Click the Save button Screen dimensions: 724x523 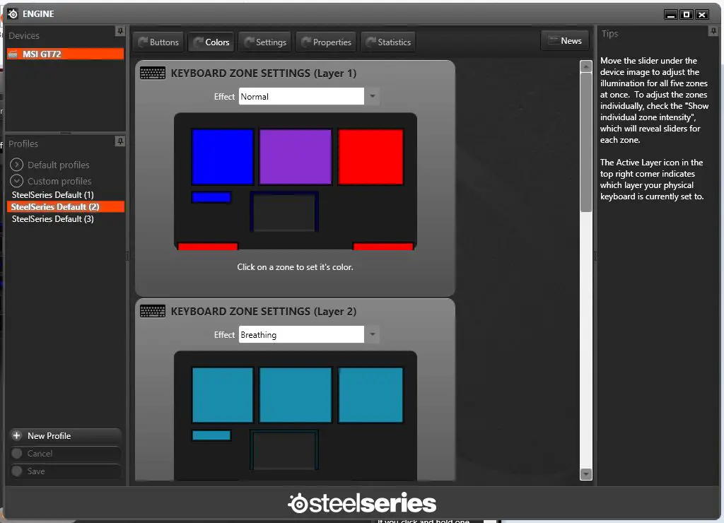[66, 471]
